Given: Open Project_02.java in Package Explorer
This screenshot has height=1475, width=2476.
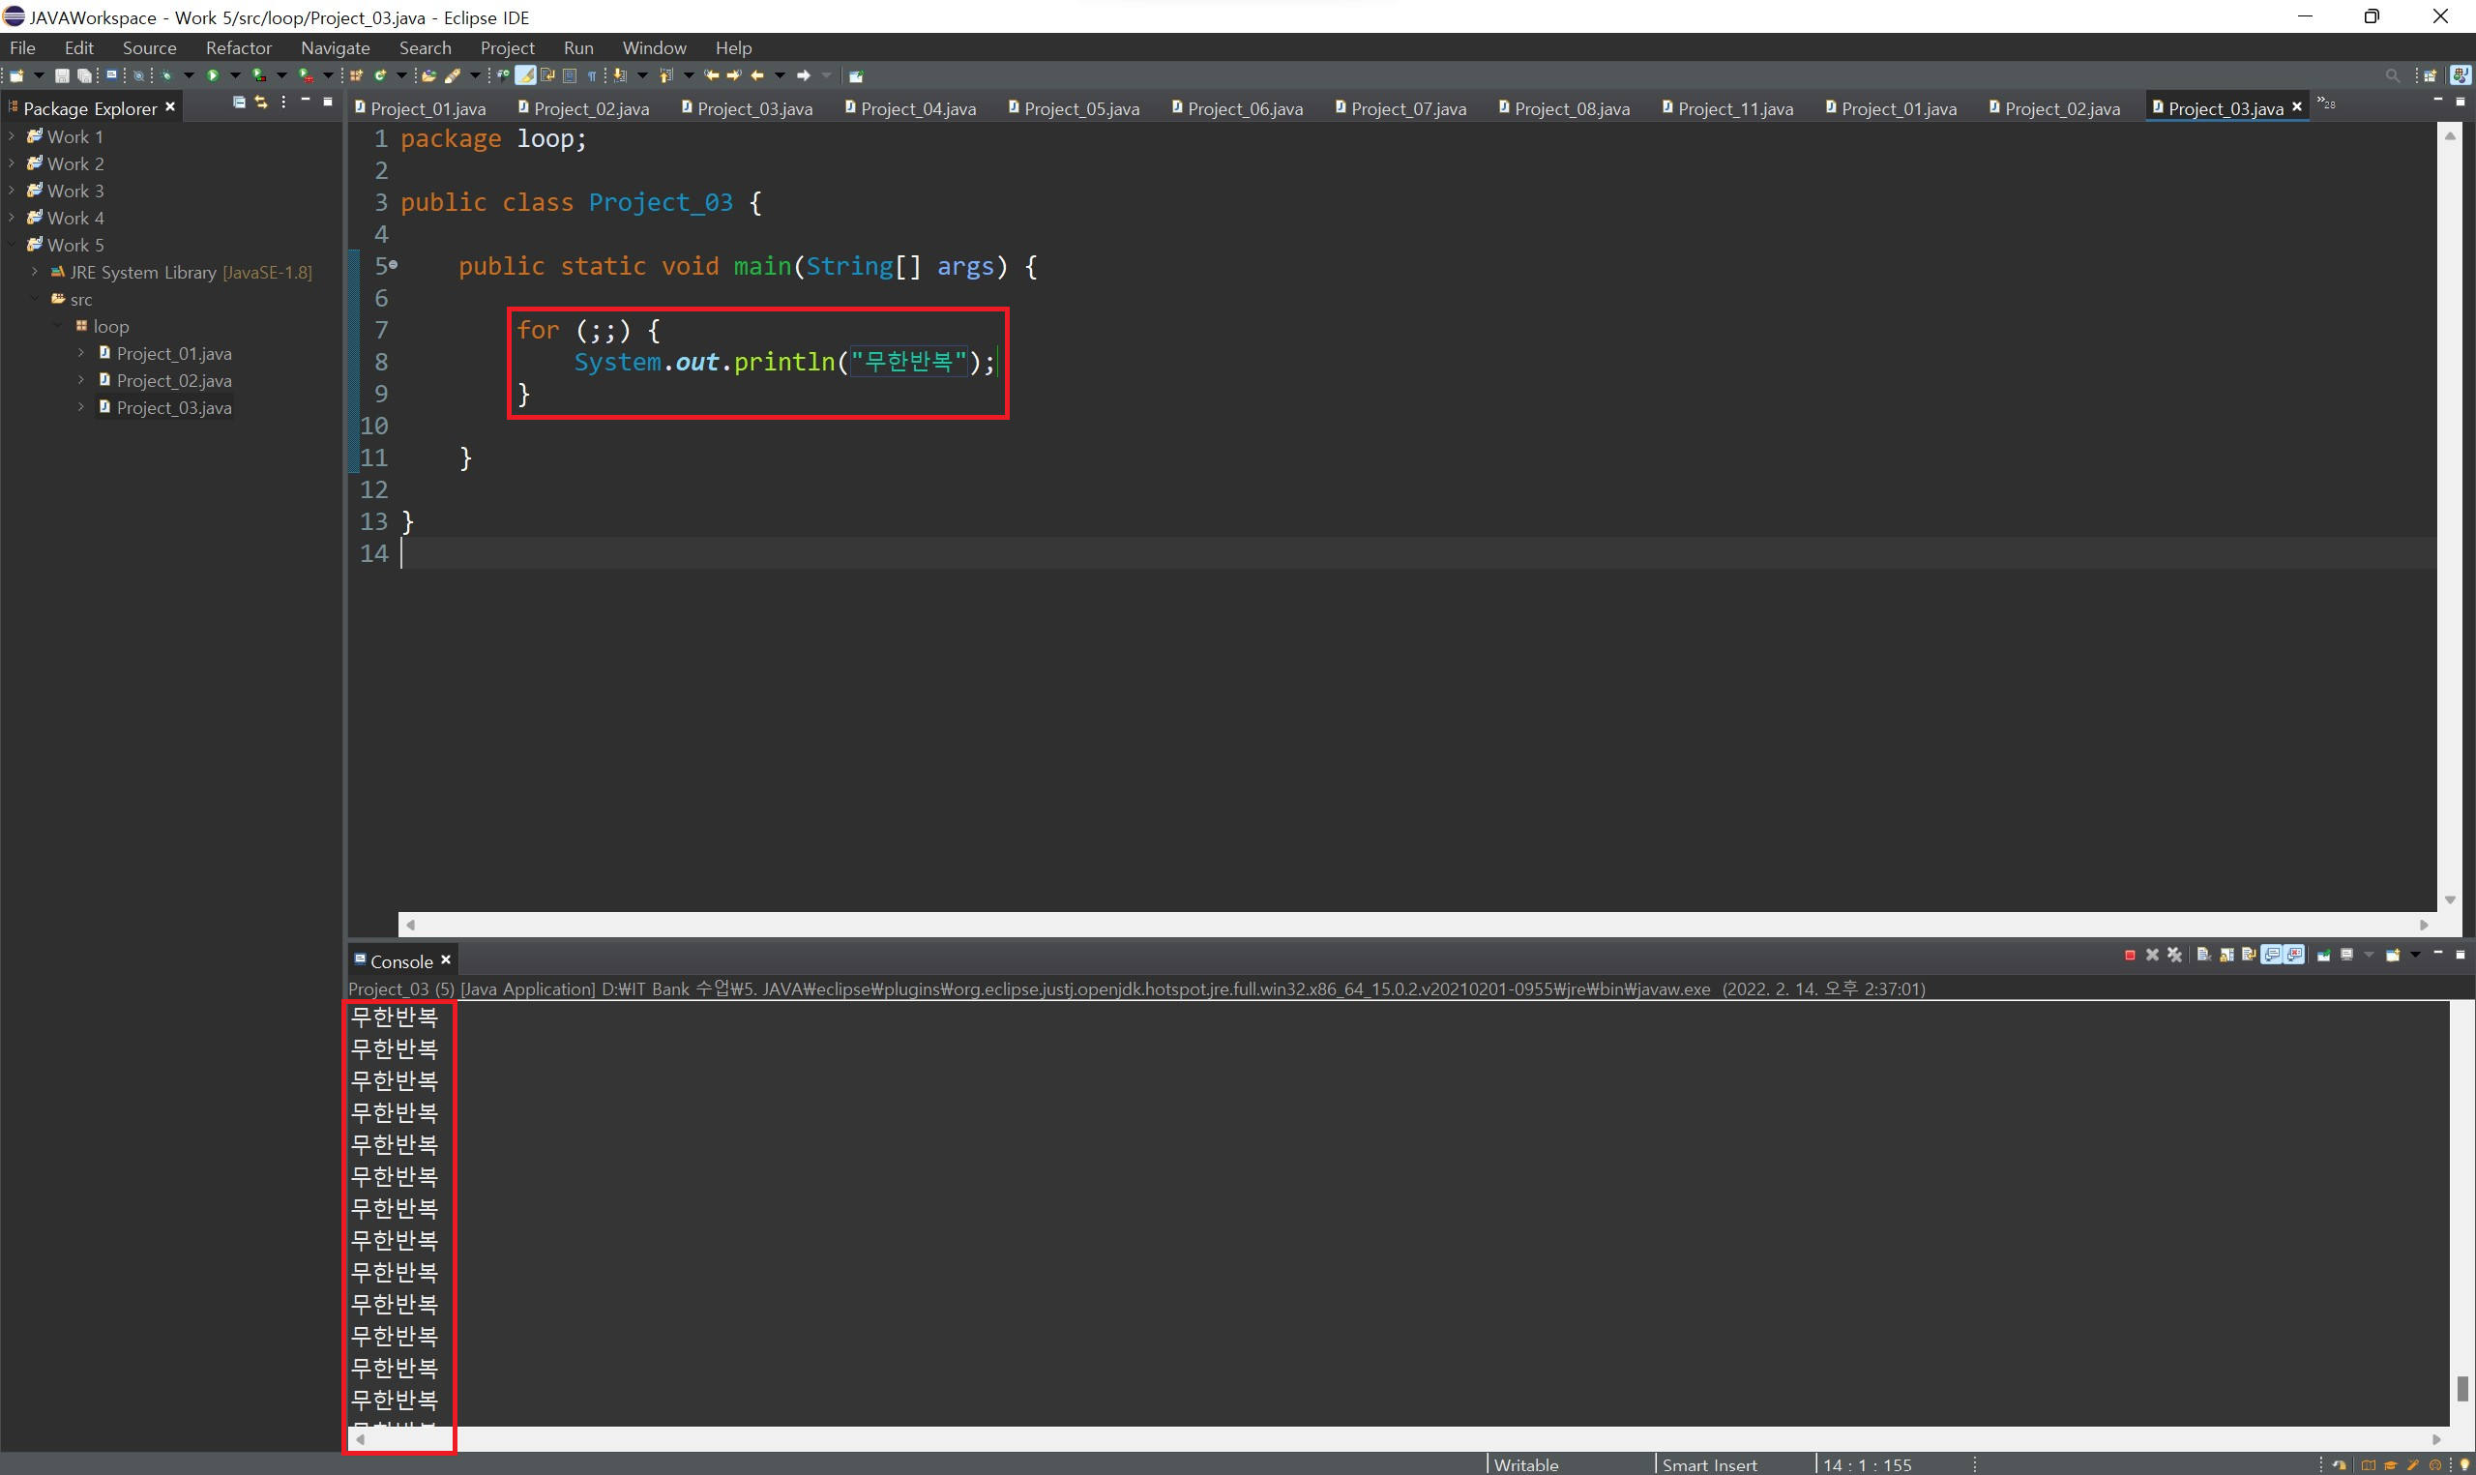Looking at the screenshot, I should point(174,381).
